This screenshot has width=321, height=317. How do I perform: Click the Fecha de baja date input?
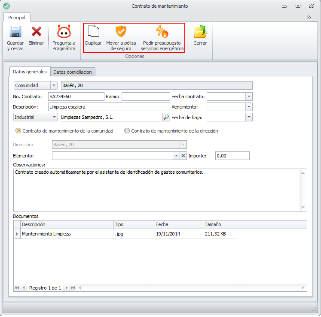point(226,117)
